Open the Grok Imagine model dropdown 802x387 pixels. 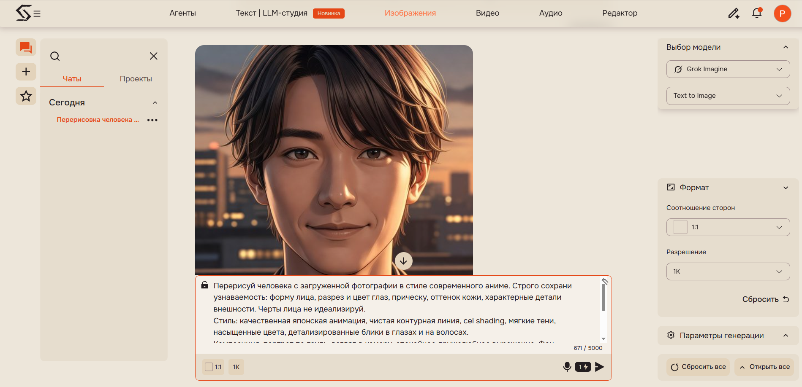click(x=728, y=69)
